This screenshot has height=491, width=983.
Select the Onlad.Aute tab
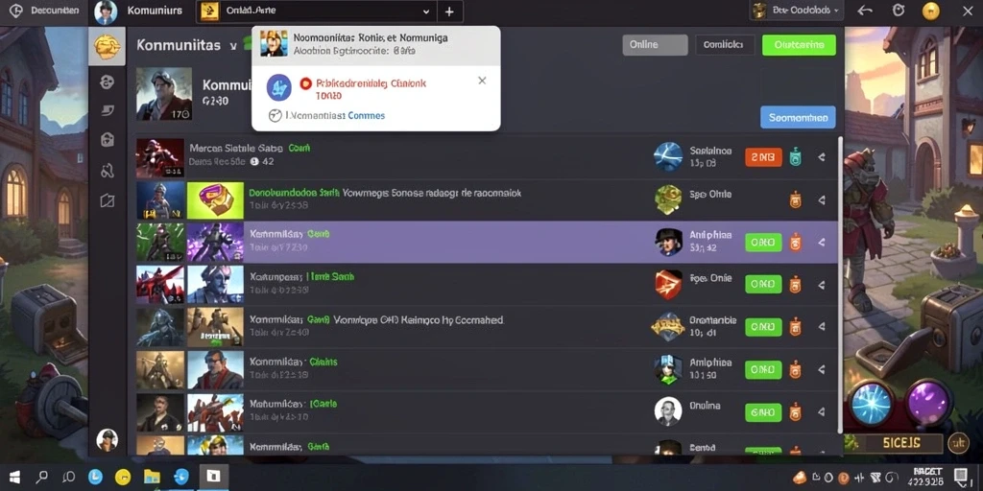pyautogui.click(x=315, y=12)
